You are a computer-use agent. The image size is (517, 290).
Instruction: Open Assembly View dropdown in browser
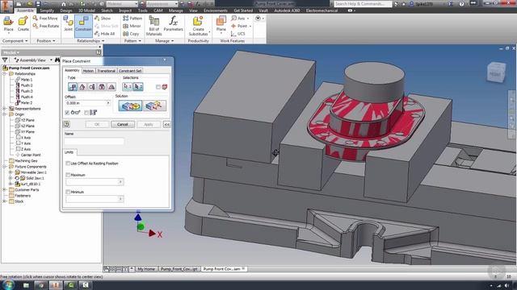click(51, 60)
